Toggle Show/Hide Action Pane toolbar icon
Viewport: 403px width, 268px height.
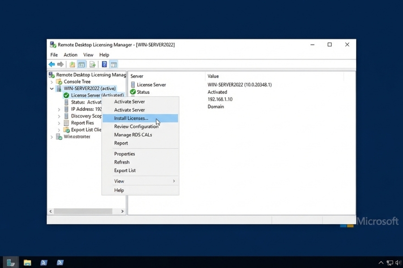pyautogui.click(x=114, y=64)
